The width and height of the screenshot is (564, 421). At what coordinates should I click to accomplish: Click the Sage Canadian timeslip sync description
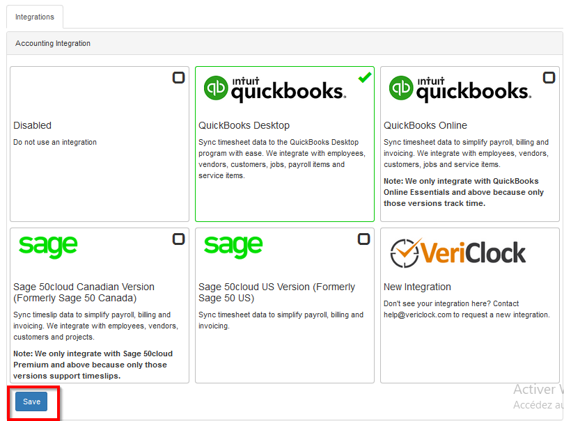95,326
